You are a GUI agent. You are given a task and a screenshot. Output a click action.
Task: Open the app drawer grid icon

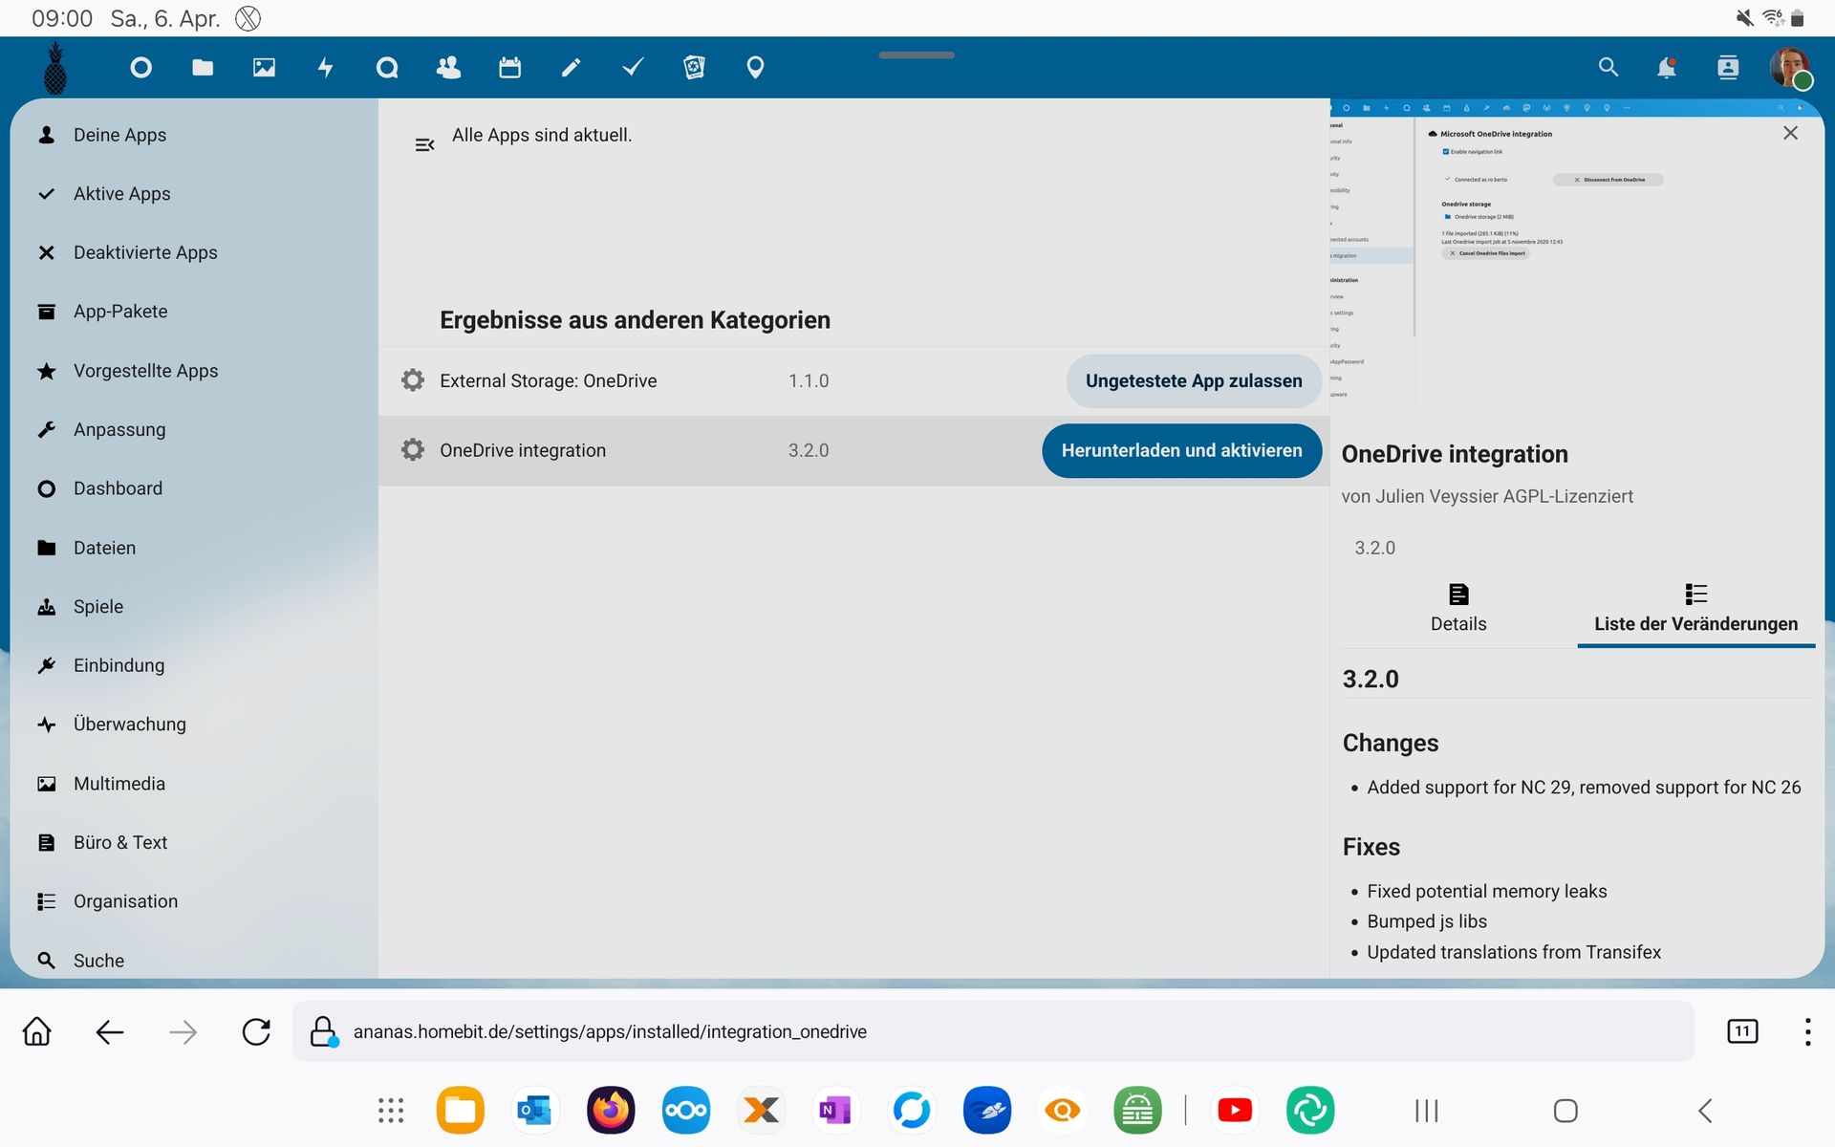point(391,1110)
